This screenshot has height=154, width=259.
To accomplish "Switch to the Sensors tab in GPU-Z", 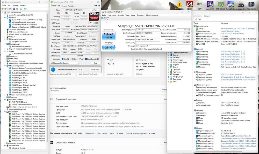I will pyautogui.click(x=64, y=6).
